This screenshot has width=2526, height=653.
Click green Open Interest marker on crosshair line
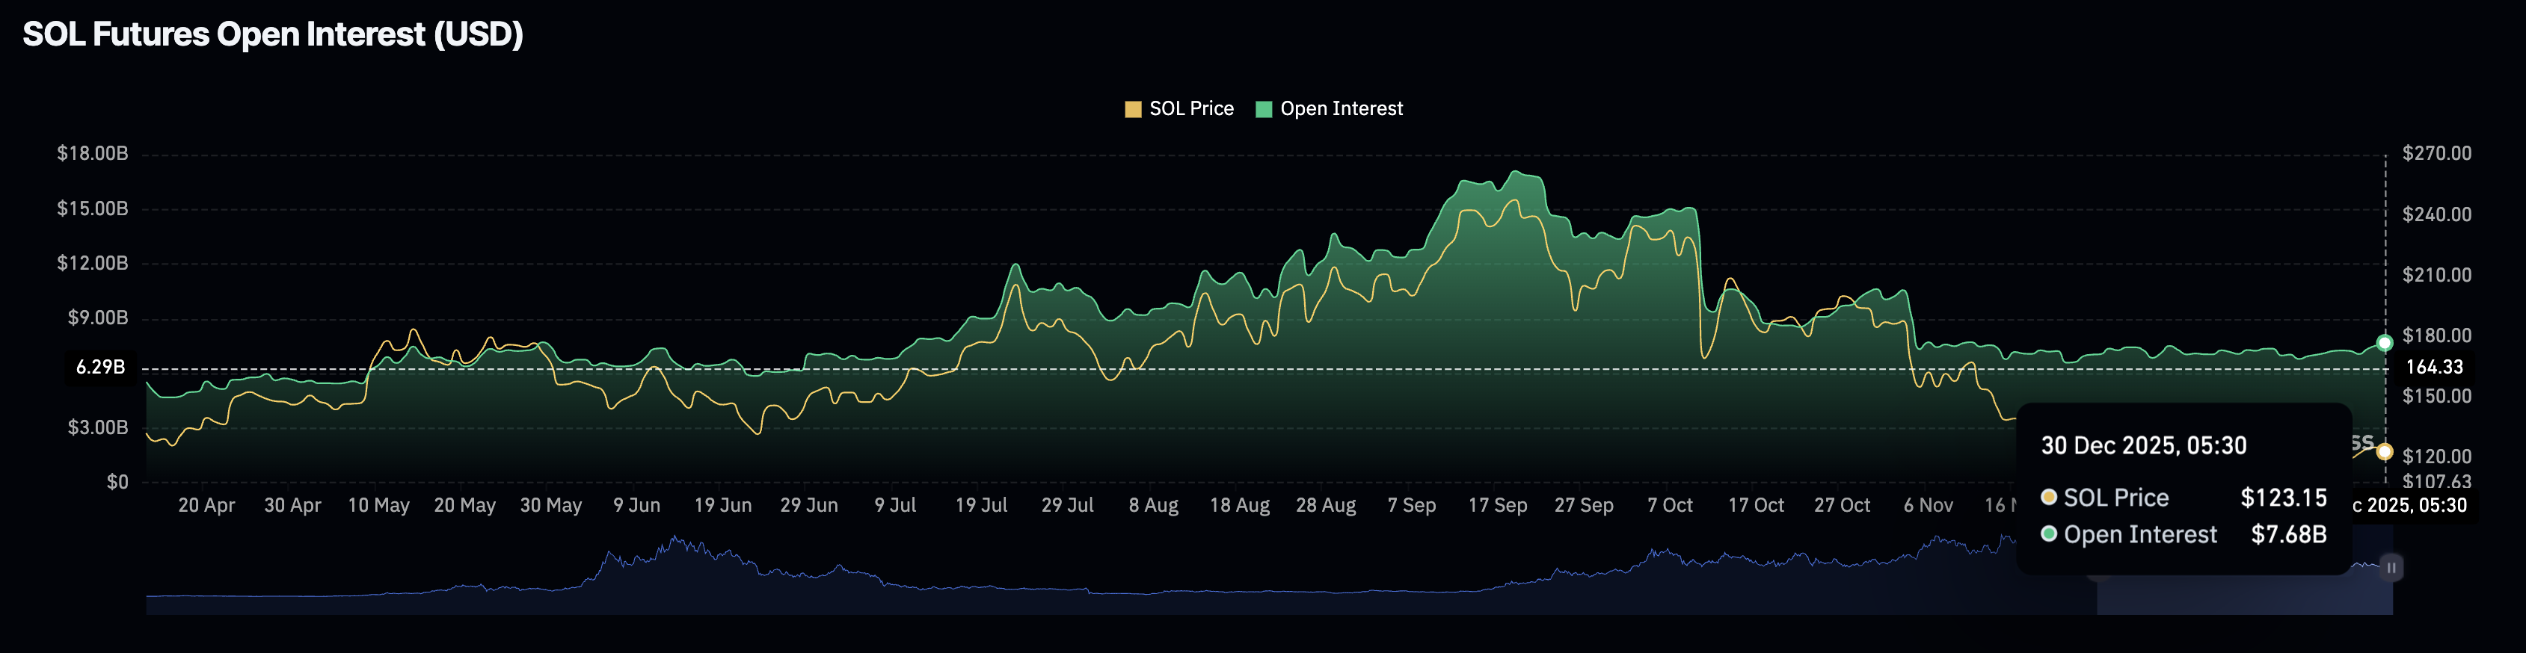point(2385,343)
